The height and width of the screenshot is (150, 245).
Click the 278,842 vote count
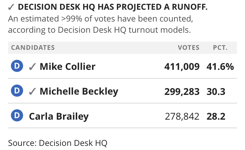[x=182, y=116]
